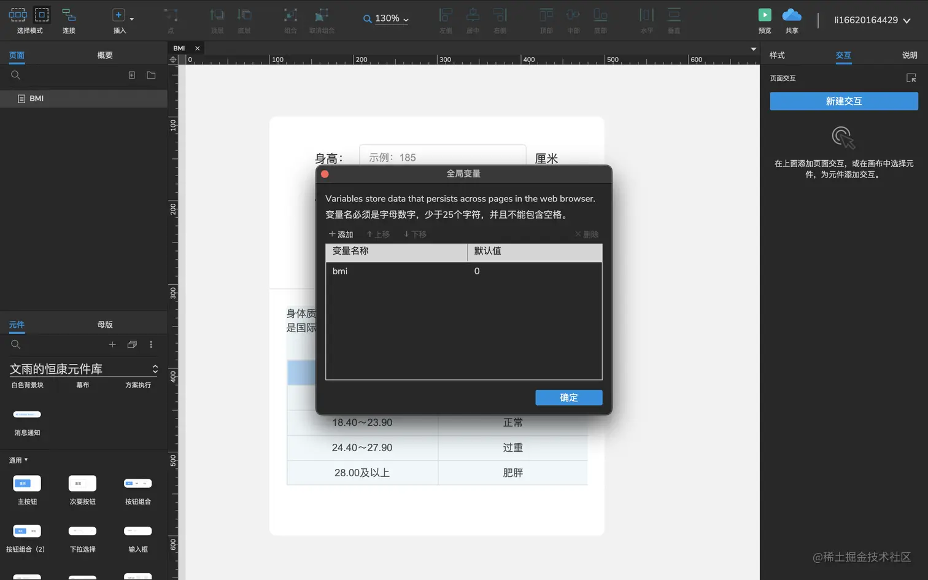
Task: Click 添加 to add a variable
Action: pos(341,234)
